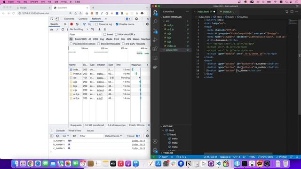Stop recording the network log

coord(71,24)
